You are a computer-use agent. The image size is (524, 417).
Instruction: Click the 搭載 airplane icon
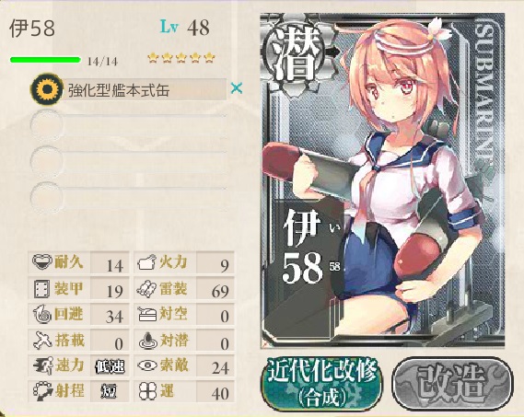tap(42, 341)
